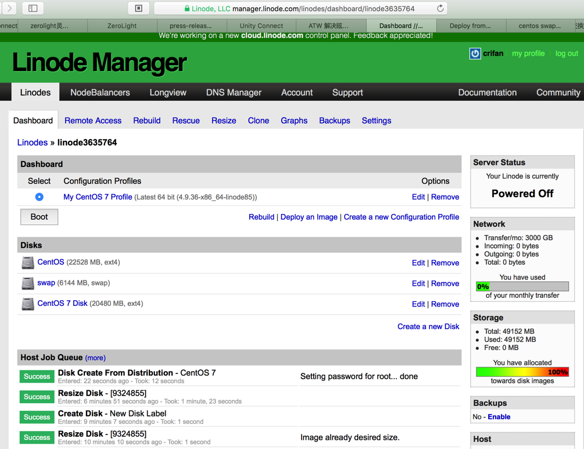This screenshot has height=449, width=584.
Task: Click the reader view icon in toolbar
Action: [x=138, y=8]
